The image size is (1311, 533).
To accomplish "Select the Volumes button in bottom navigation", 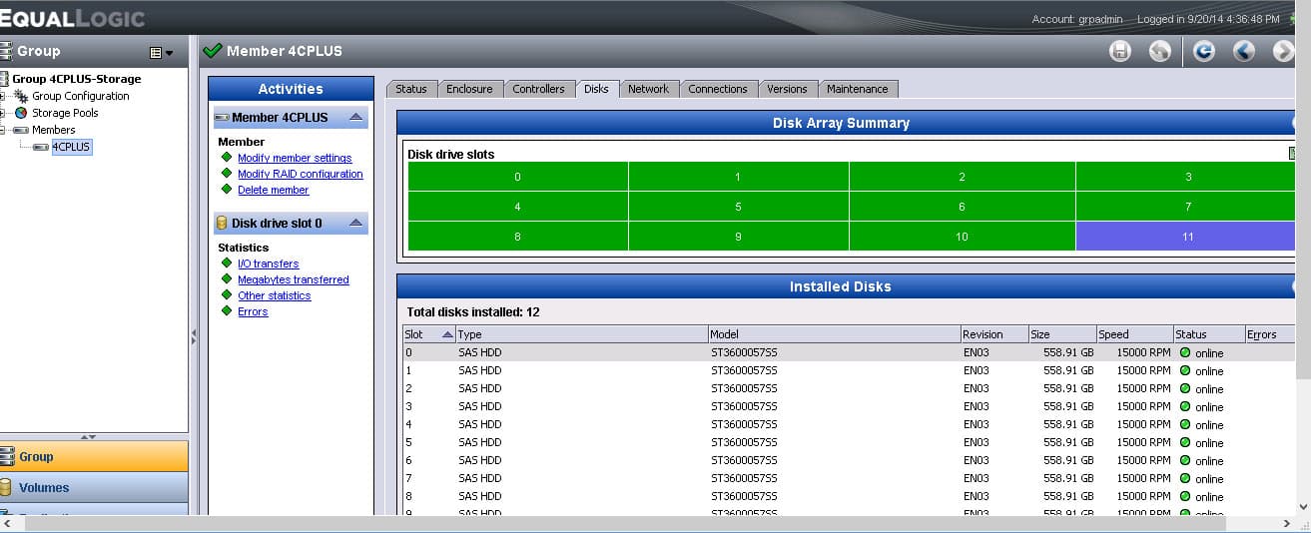I will (94, 487).
